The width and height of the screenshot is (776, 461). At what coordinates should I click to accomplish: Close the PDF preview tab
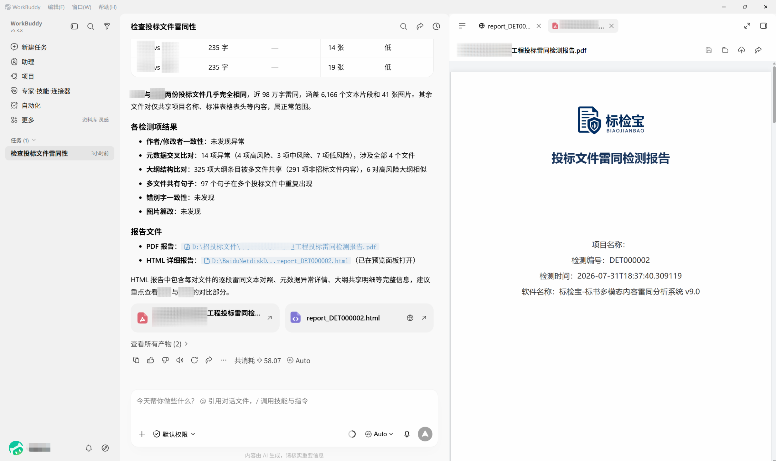pyautogui.click(x=611, y=26)
